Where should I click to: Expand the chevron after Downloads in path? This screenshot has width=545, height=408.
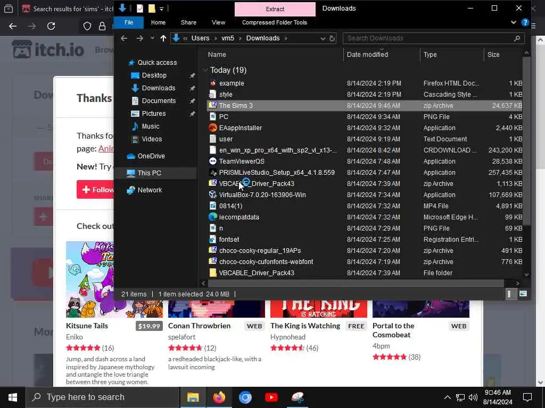point(286,38)
